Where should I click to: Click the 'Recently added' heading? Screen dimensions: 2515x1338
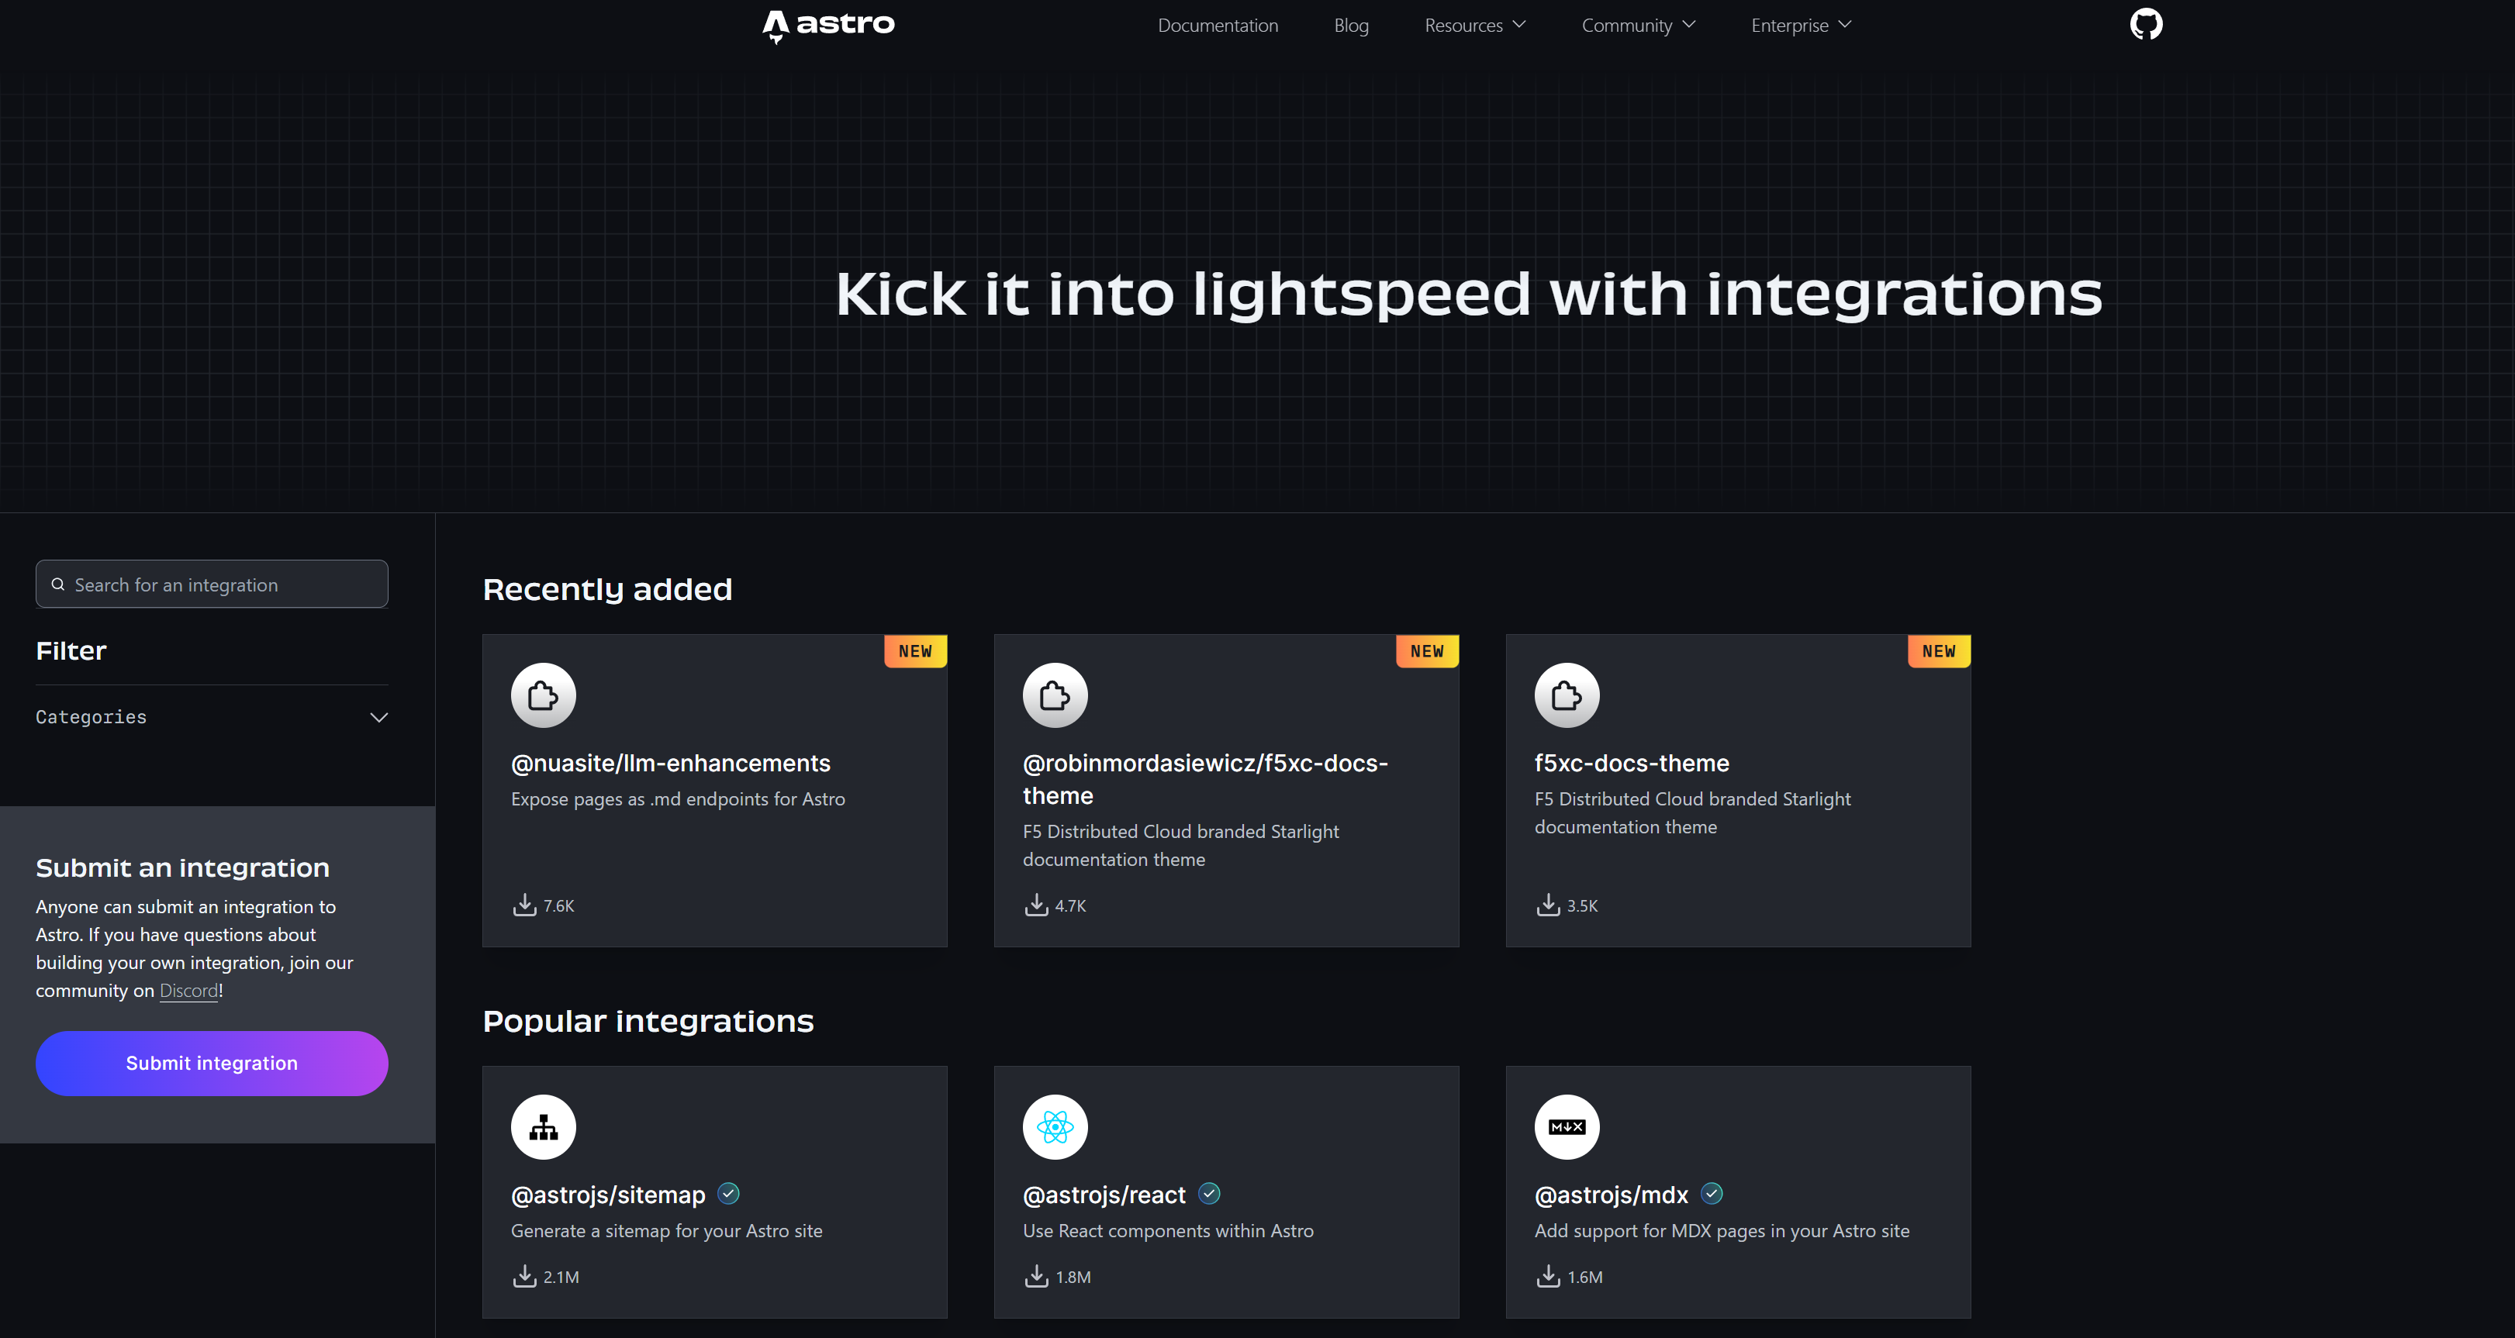(607, 589)
